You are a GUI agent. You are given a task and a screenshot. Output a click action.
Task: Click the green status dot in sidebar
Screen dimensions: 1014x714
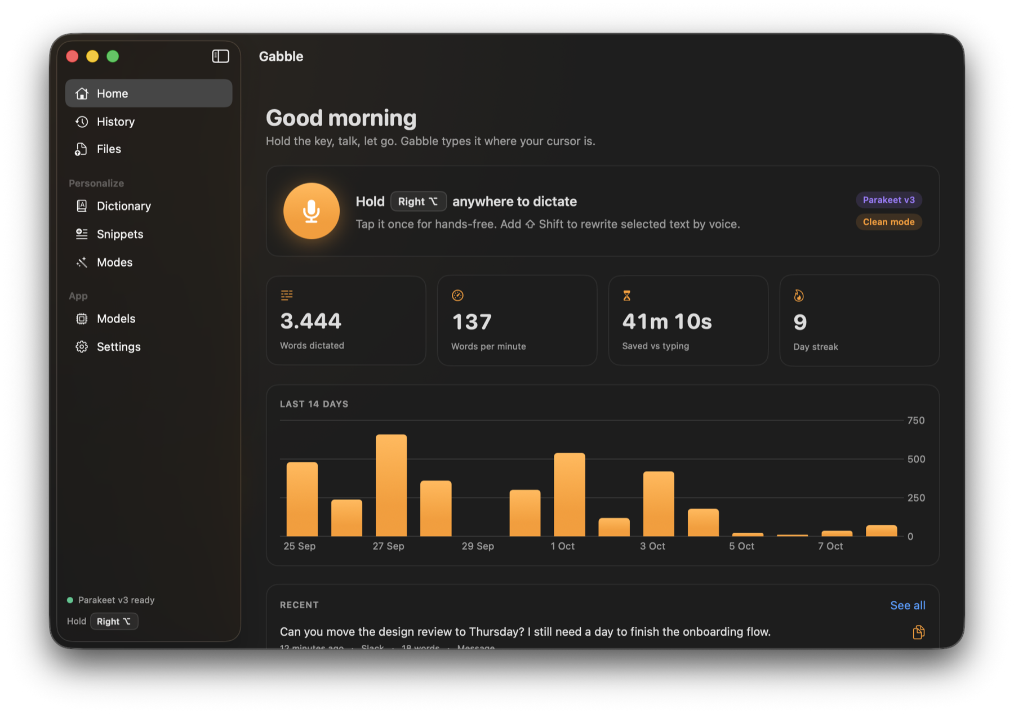[70, 600]
